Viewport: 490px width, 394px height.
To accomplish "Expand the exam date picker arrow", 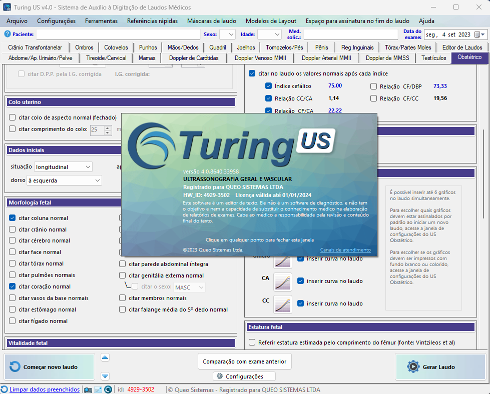I will 483,34.
